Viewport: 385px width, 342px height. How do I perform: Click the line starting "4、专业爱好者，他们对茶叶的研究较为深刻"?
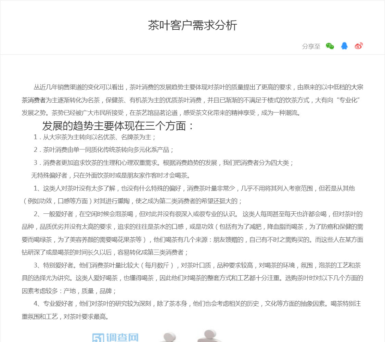point(197,304)
